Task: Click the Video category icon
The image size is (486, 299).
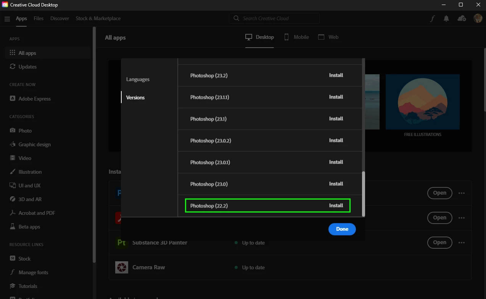Action: point(12,158)
